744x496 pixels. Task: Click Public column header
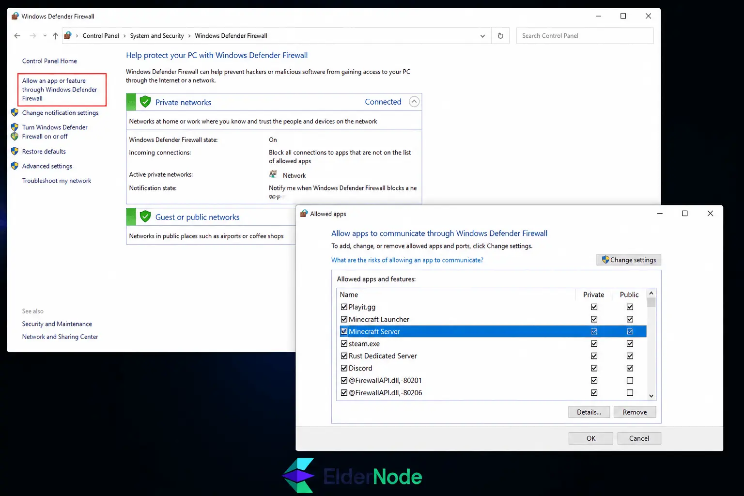point(629,294)
